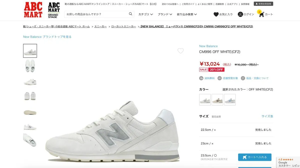Open the サイズ表 size chart link
The image size is (300, 168).
[x=267, y=116]
